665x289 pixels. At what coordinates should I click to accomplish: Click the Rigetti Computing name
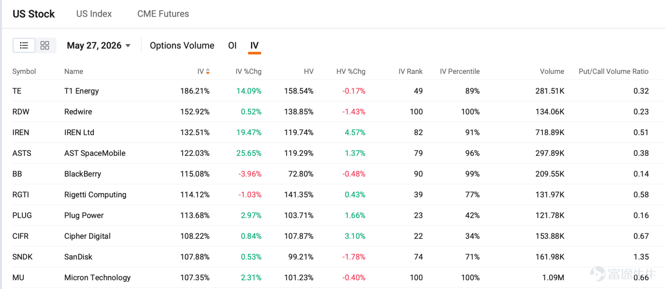(95, 194)
